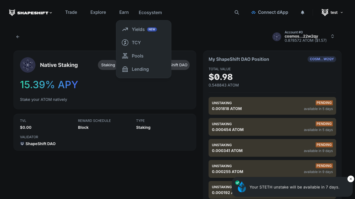Click the lido droplet icon in the toast
Image resolution: width=355 pixels, height=199 pixels.
click(241, 187)
